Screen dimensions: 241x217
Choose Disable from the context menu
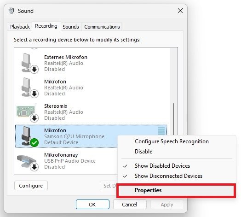(x=143, y=152)
